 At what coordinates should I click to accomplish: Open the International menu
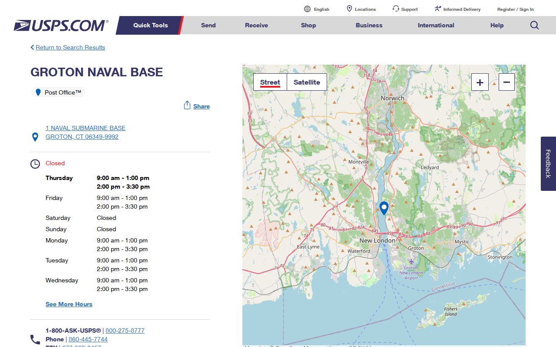tap(436, 25)
